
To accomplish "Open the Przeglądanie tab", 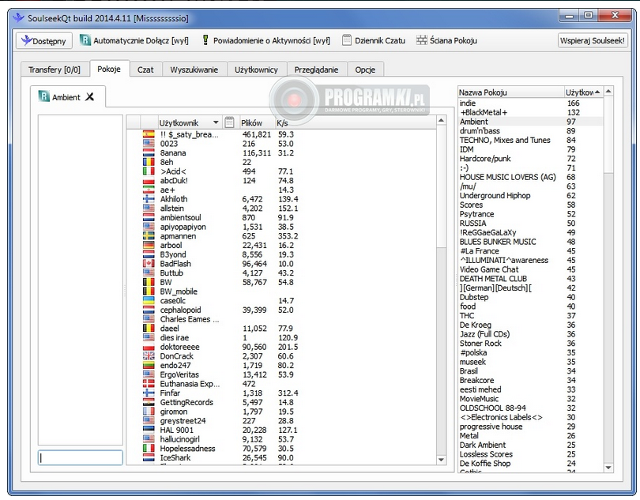I will 316,70.
